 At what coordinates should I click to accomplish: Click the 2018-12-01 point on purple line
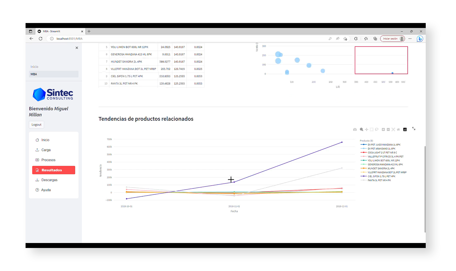(x=342, y=142)
